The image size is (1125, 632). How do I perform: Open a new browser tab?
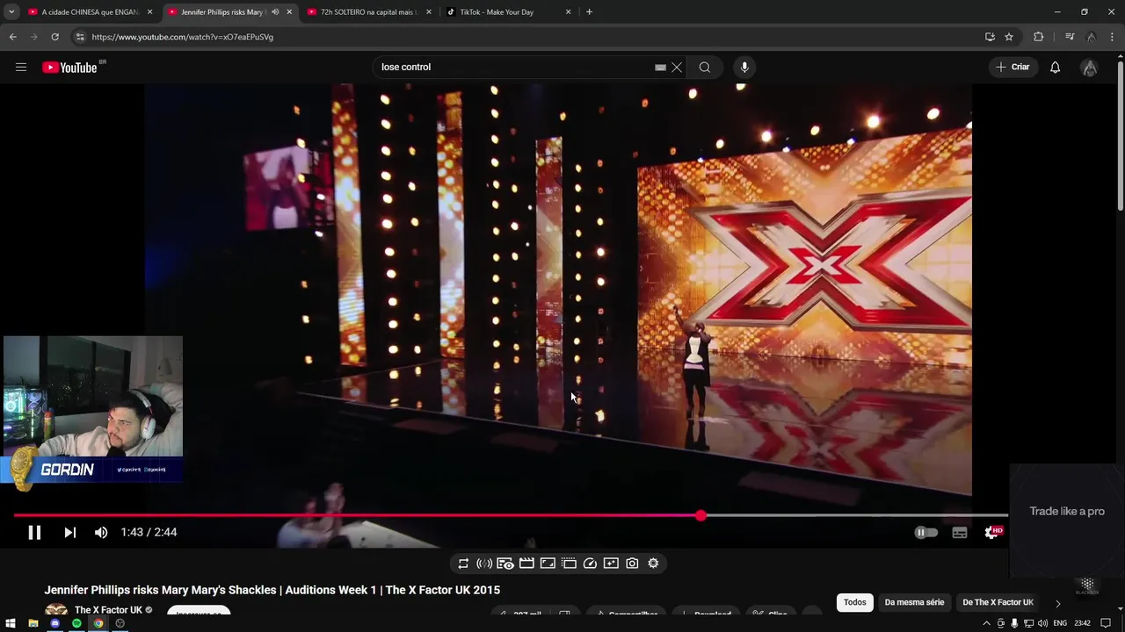pos(589,12)
